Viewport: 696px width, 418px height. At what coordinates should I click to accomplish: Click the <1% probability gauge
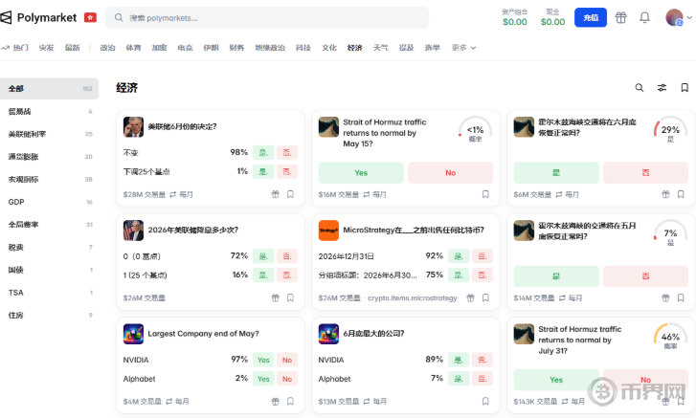coord(475,130)
